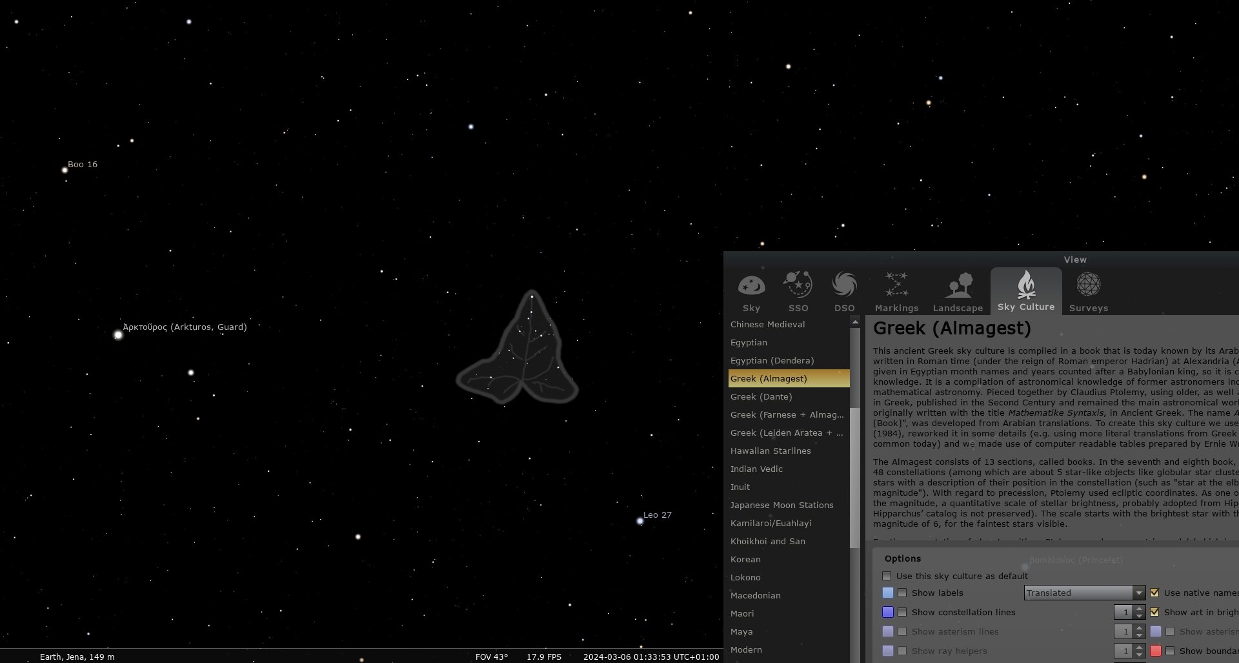Toggle the Show labels checkbox
Viewport: 1239px width, 663px height.
902,593
